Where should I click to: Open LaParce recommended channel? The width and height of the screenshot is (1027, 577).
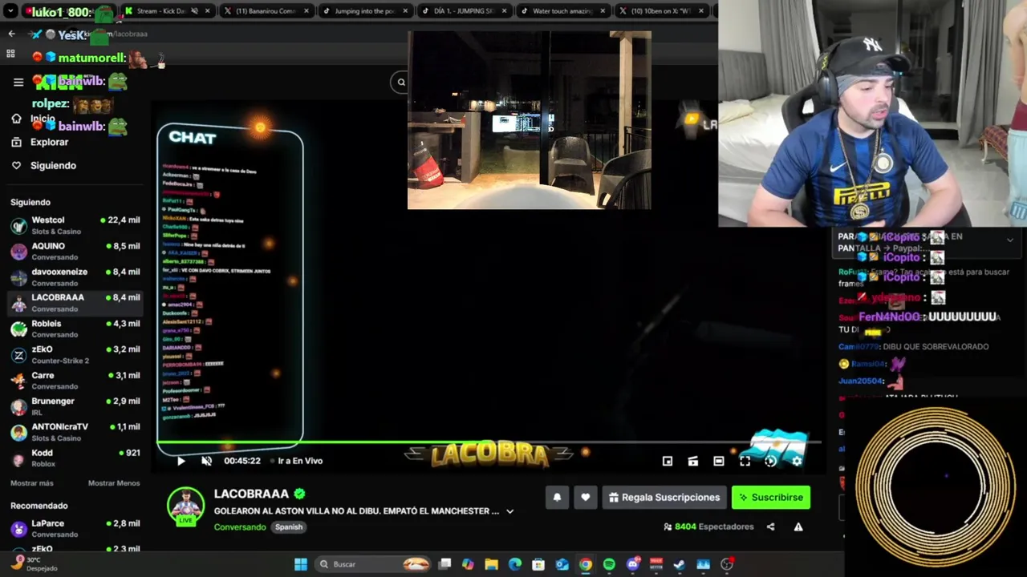[75, 528]
